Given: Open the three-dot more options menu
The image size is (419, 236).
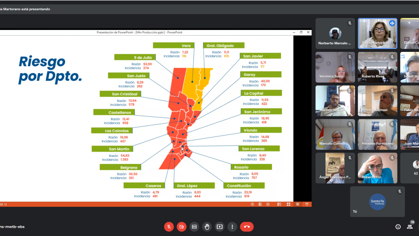Looking at the screenshot, I should coord(232,227).
